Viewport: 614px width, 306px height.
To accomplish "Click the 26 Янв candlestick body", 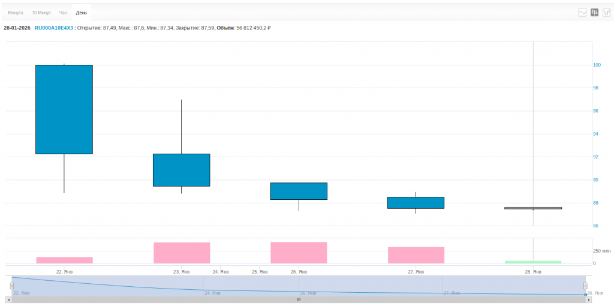I will click(x=299, y=191).
